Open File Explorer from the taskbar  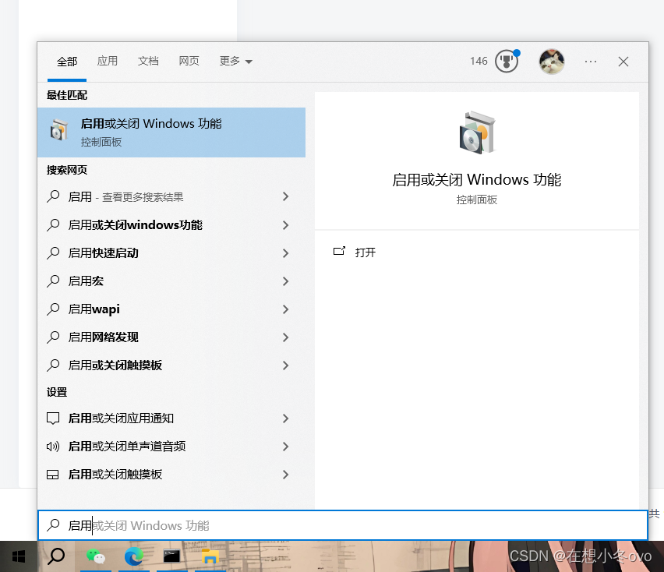click(210, 556)
